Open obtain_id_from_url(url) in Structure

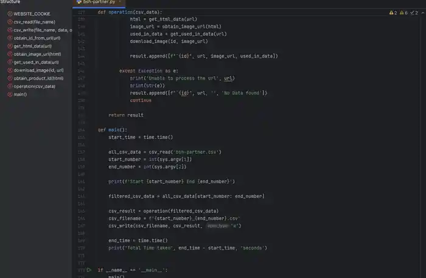37,38
